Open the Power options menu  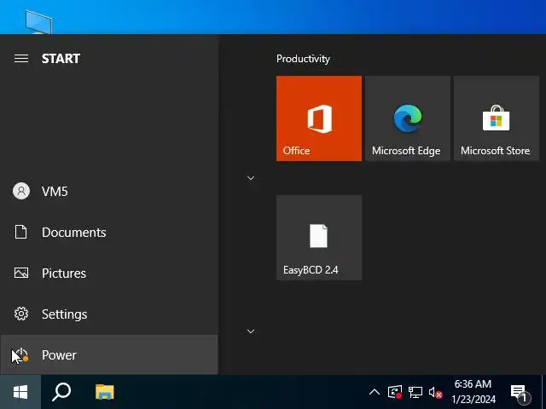[109, 354]
